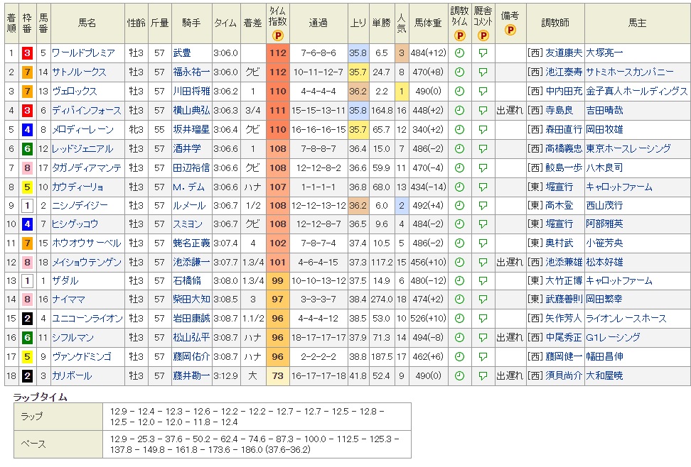
Task: Open trainer link 須貝尚介
Action: click(564, 376)
